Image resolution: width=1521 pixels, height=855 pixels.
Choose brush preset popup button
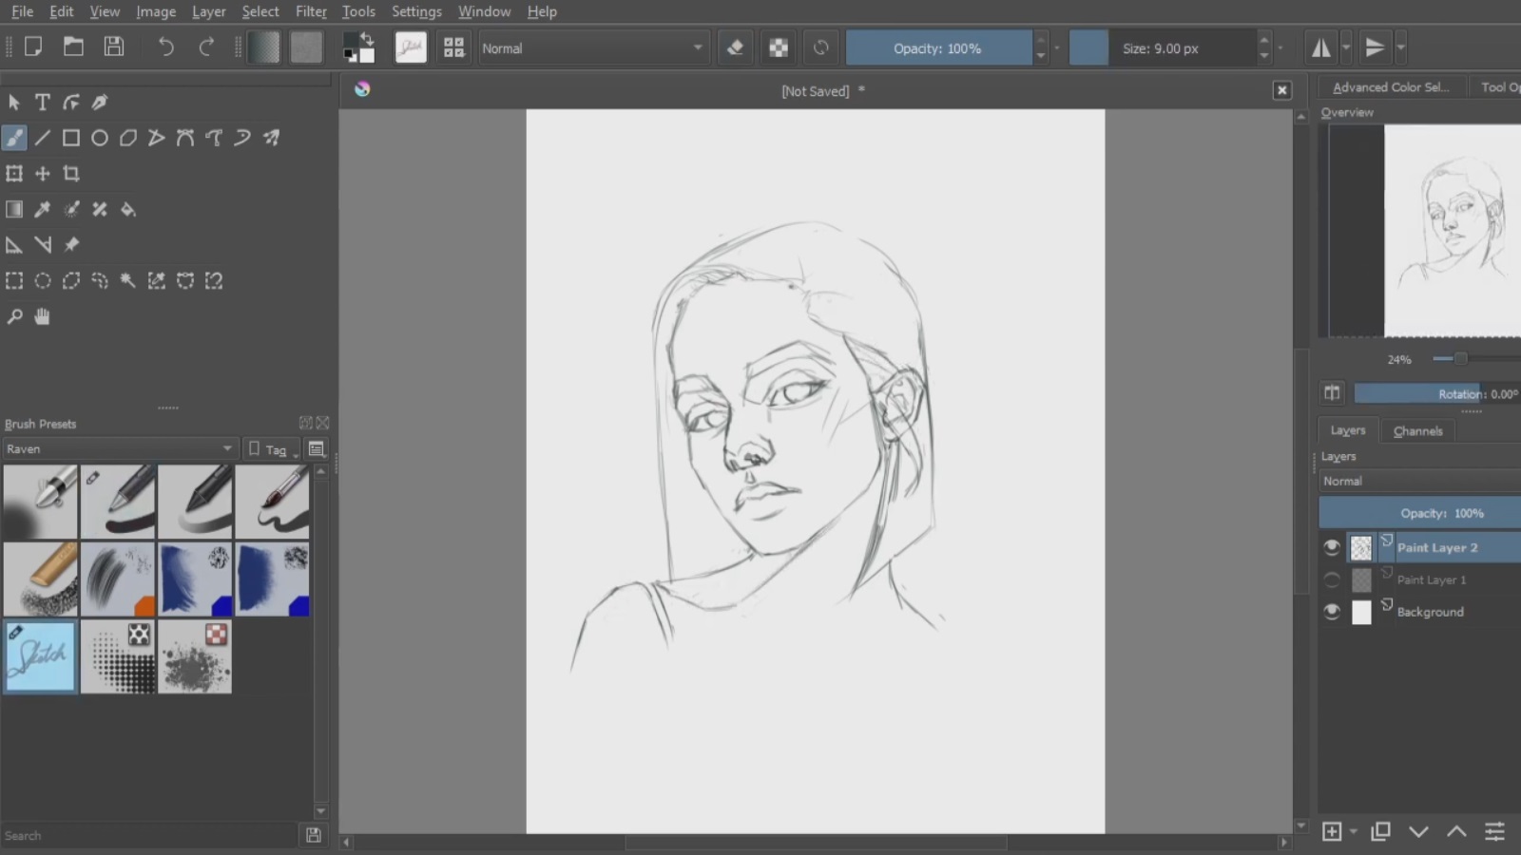tap(453, 47)
